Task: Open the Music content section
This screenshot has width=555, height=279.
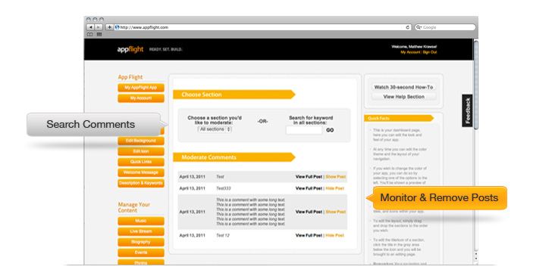Action: [x=141, y=221]
